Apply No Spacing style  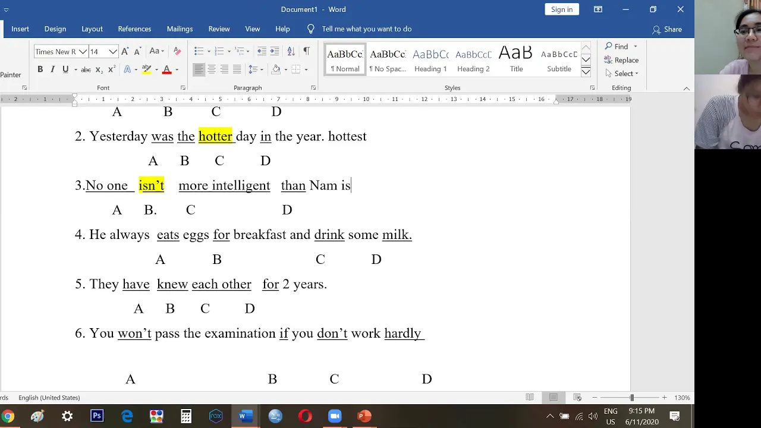[388, 60]
